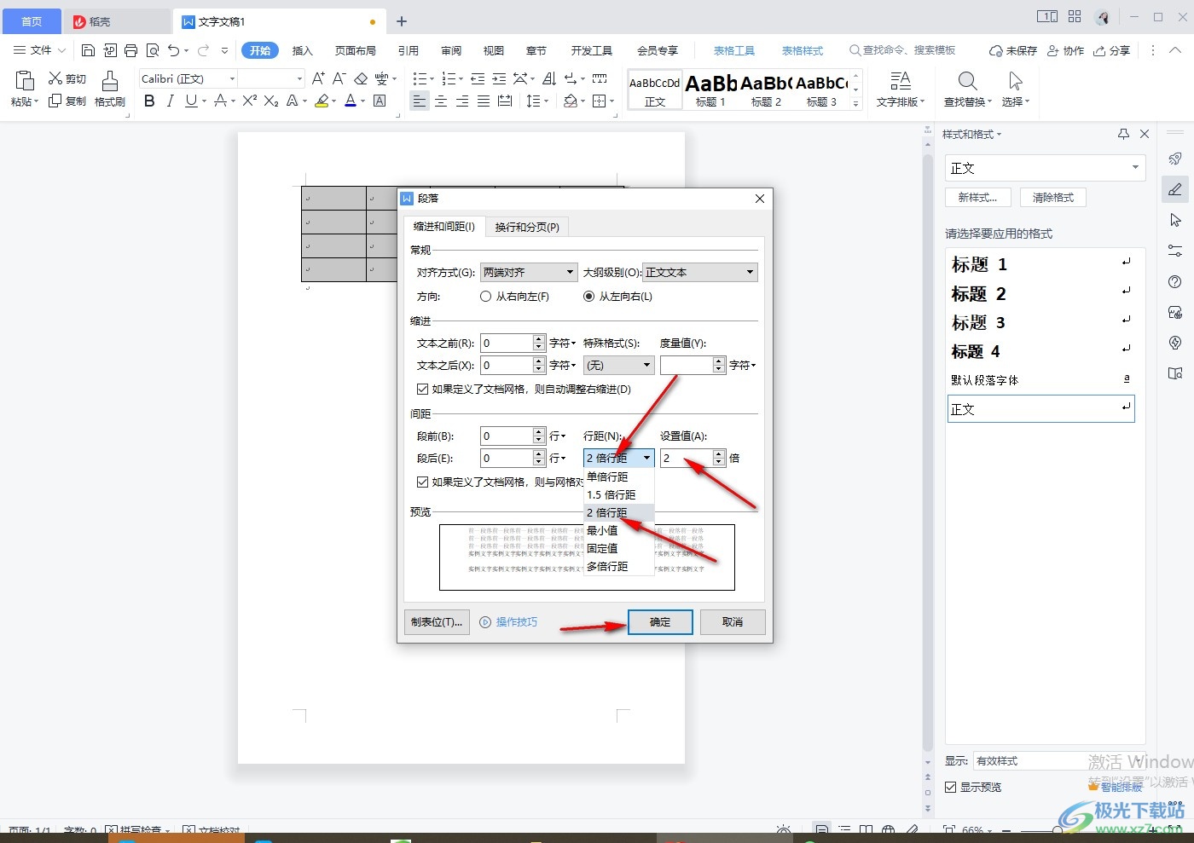The image size is (1194, 843).
Task: Click the align left icon
Action: 419,101
